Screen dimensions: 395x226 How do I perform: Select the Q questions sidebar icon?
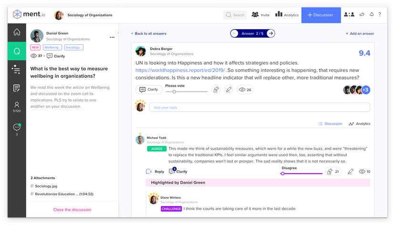point(17,51)
